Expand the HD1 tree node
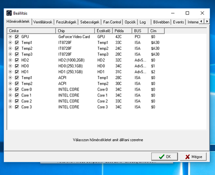This screenshot has height=175, width=215. tap(10, 72)
